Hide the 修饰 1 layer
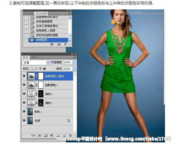The width and height of the screenshot is (189, 145). (x=24, y=111)
